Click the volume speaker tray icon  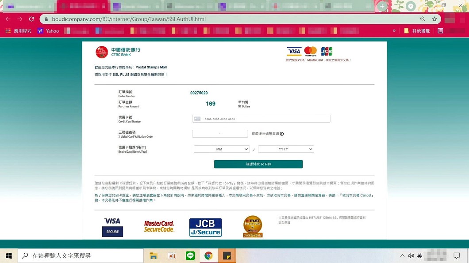pyautogui.click(x=411, y=256)
